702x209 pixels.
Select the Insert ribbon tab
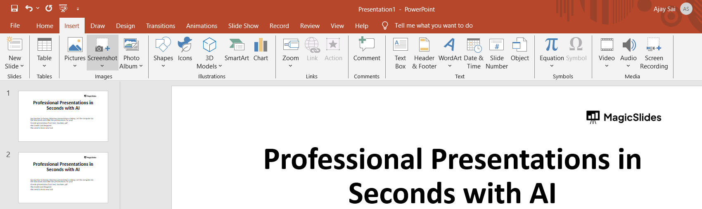point(72,26)
